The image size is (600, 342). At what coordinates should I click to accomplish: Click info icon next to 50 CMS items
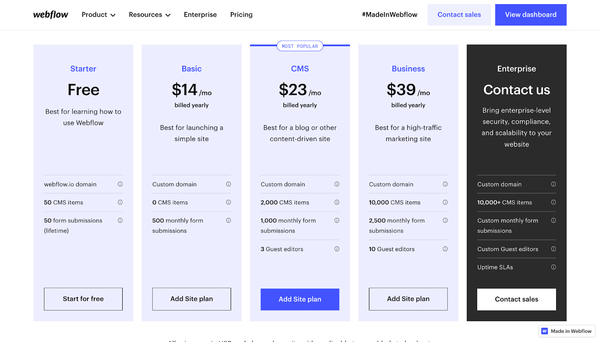tap(120, 202)
